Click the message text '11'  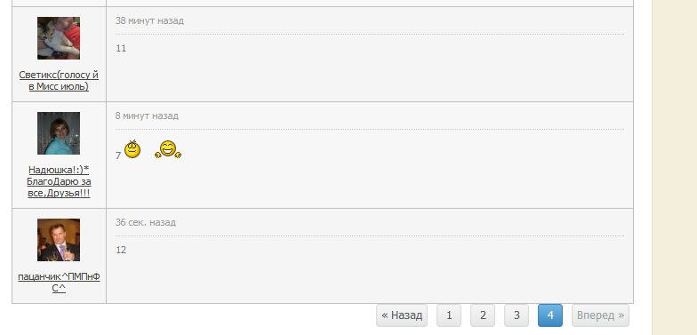point(121,48)
